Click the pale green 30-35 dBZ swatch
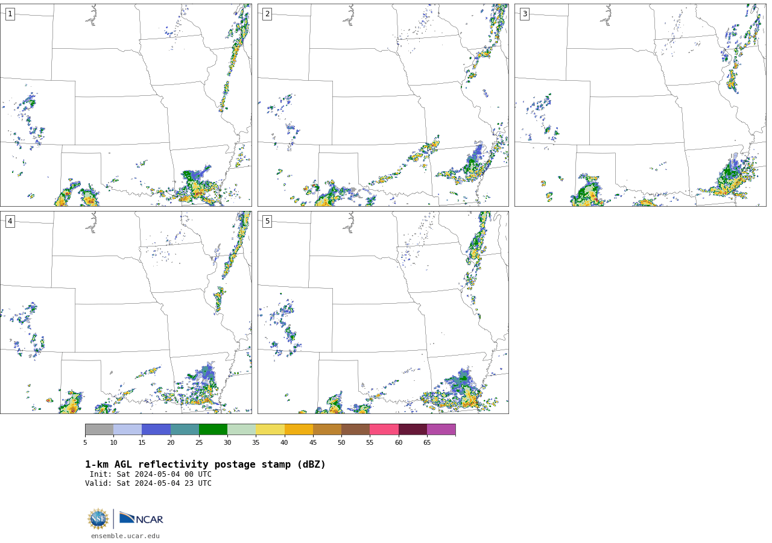Image resolution: width=772 pixels, height=543 pixels. (x=242, y=430)
